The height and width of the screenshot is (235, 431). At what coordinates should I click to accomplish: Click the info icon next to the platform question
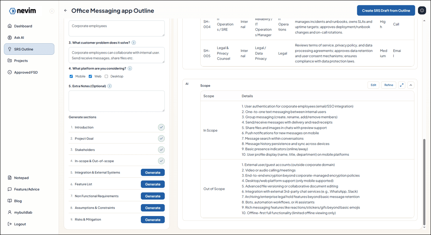pyautogui.click(x=130, y=69)
